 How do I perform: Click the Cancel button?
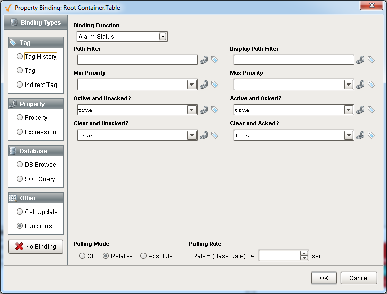[x=359, y=278]
